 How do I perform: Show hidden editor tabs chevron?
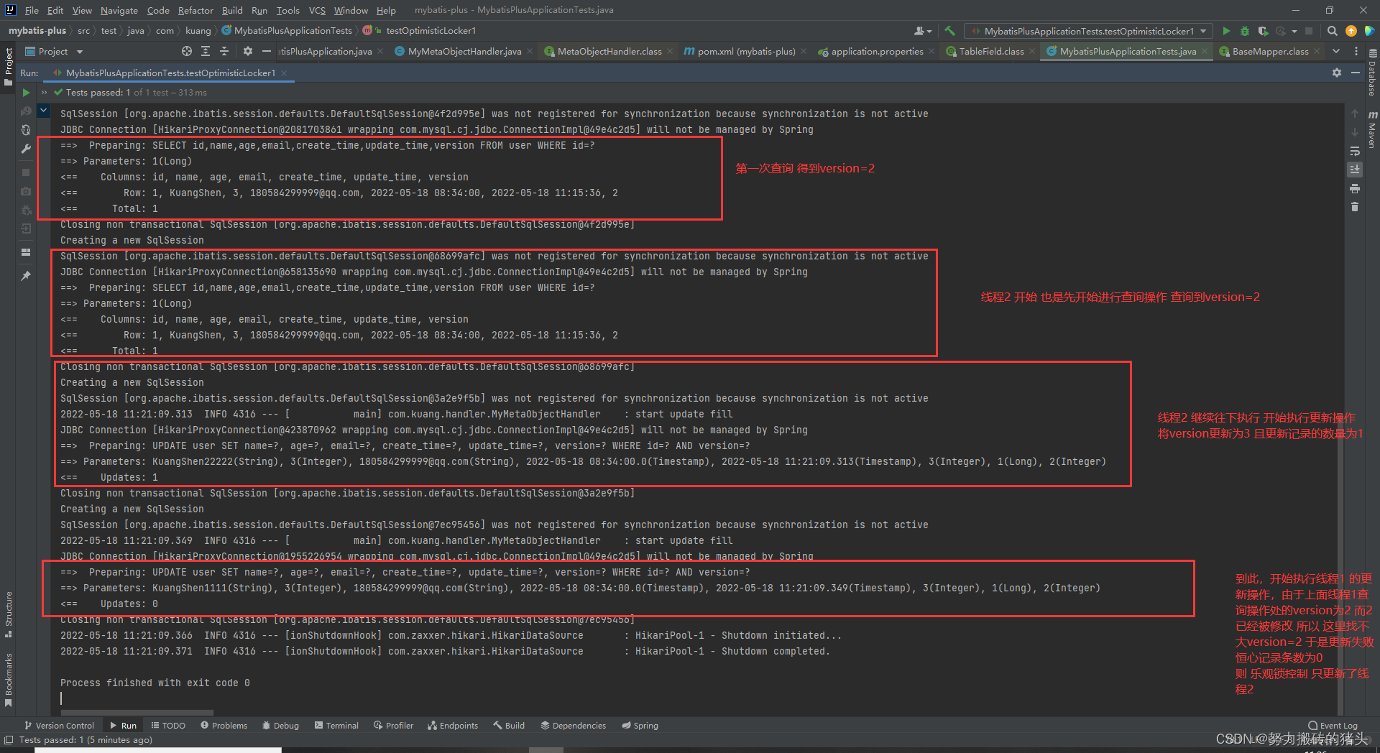1336,51
